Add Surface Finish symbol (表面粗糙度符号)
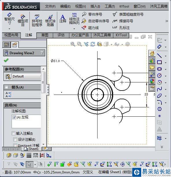171x177 pixels. point(128,14)
